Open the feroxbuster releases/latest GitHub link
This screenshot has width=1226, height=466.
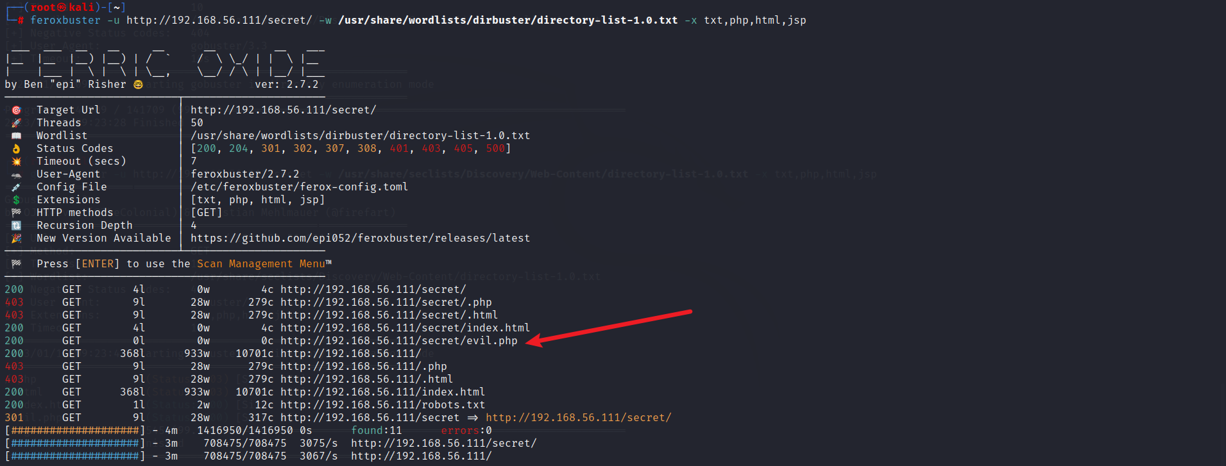click(x=361, y=238)
